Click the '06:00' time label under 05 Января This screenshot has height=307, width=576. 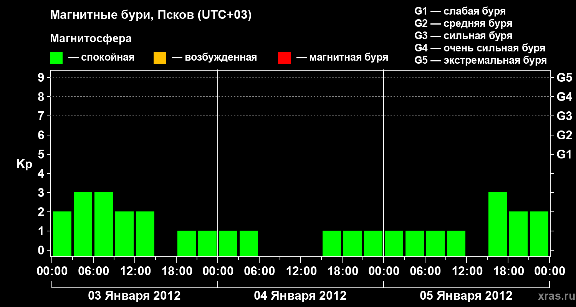(425, 271)
